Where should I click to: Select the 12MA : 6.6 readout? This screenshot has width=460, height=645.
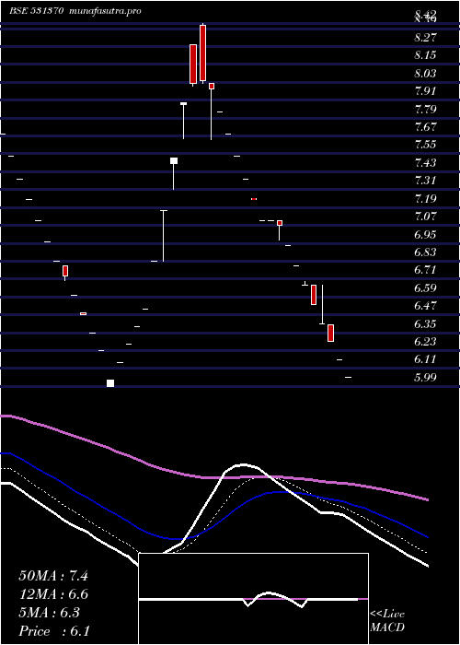click(x=53, y=594)
